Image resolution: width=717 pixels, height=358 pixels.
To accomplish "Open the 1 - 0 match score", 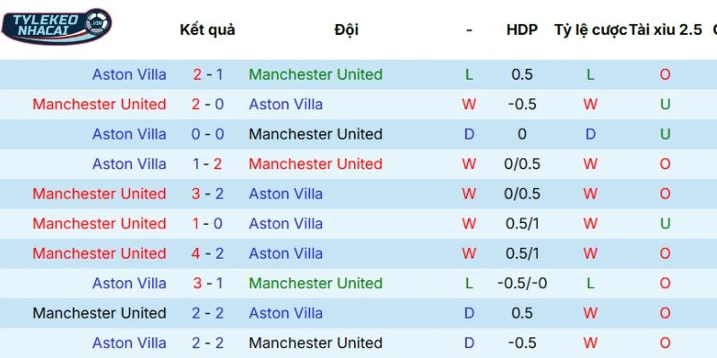I will (207, 224).
